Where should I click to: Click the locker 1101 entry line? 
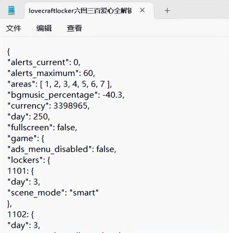coord(20,171)
